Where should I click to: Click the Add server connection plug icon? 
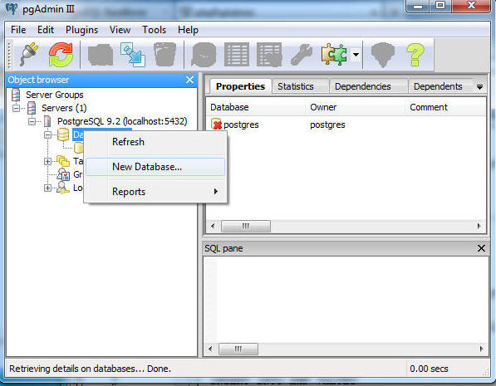click(x=29, y=55)
